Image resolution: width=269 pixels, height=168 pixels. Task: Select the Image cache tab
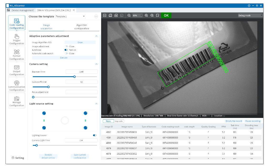tap(119, 121)
